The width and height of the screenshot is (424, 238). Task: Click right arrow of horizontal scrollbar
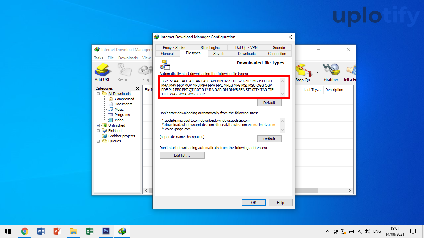(x=350, y=191)
